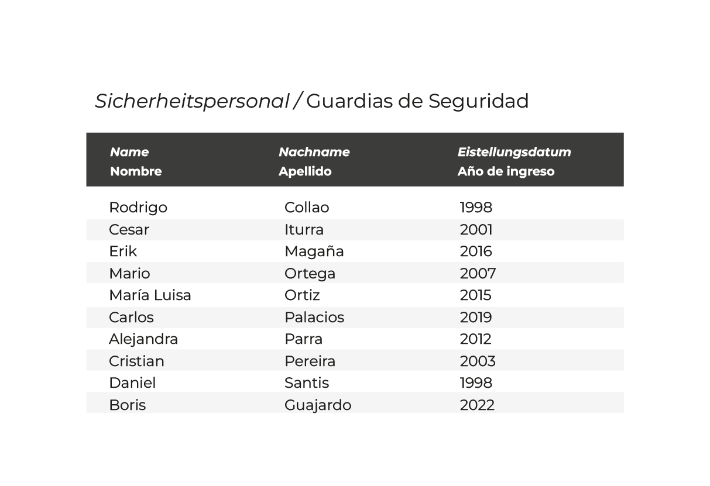The height and width of the screenshot is (486, 710).
Task: Select the surname 'Magaña'
Action: click(x=314, y=251)
